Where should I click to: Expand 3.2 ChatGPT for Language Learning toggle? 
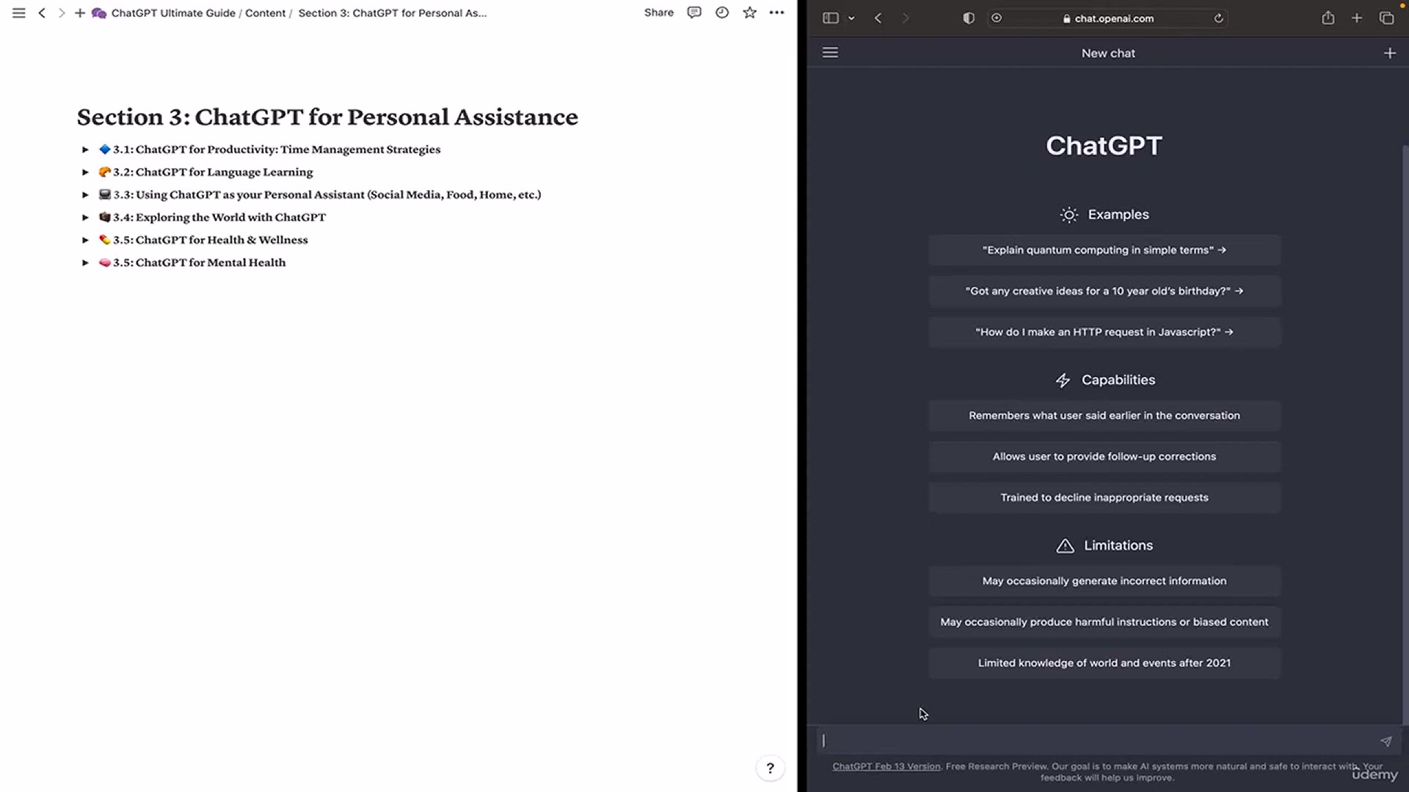point(85,172)
